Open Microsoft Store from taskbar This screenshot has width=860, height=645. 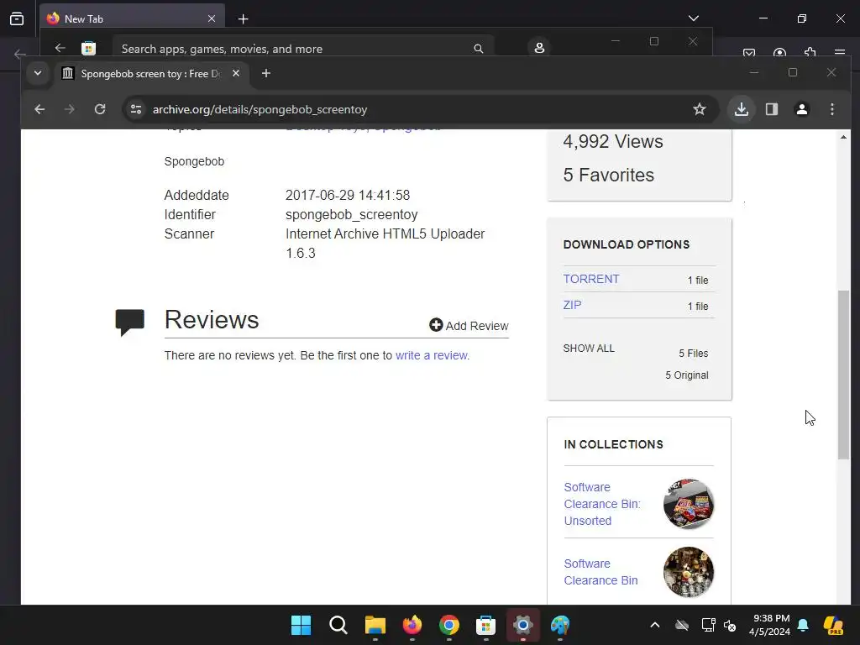[x=486, y=625]
